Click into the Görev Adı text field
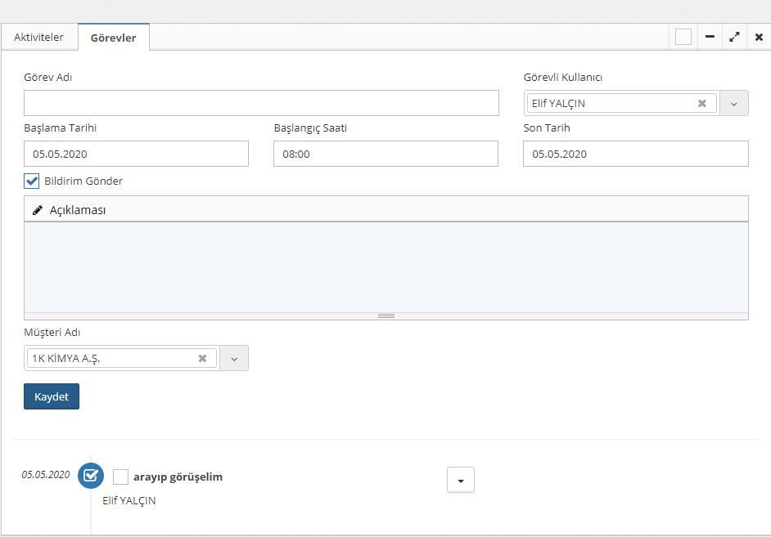The width and height of the screenshot is (771, 537). (x=261, y=103)
